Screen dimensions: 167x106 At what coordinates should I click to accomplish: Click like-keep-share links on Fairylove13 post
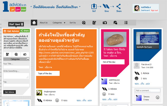(x=142, y=84)
